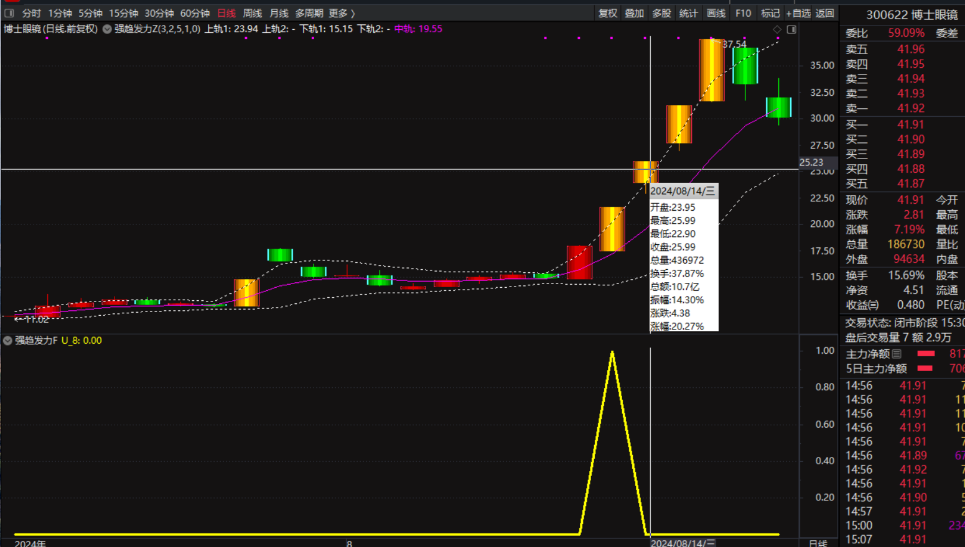Image resolution: width=965 pixels, height=547 pixels.
Task: Select the 周线 weekly chart tab
Action: (252, 13)
